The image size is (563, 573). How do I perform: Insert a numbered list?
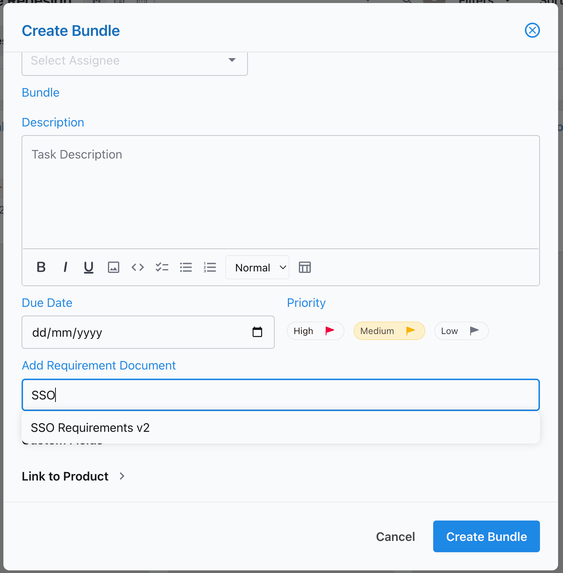pos(210,267)
